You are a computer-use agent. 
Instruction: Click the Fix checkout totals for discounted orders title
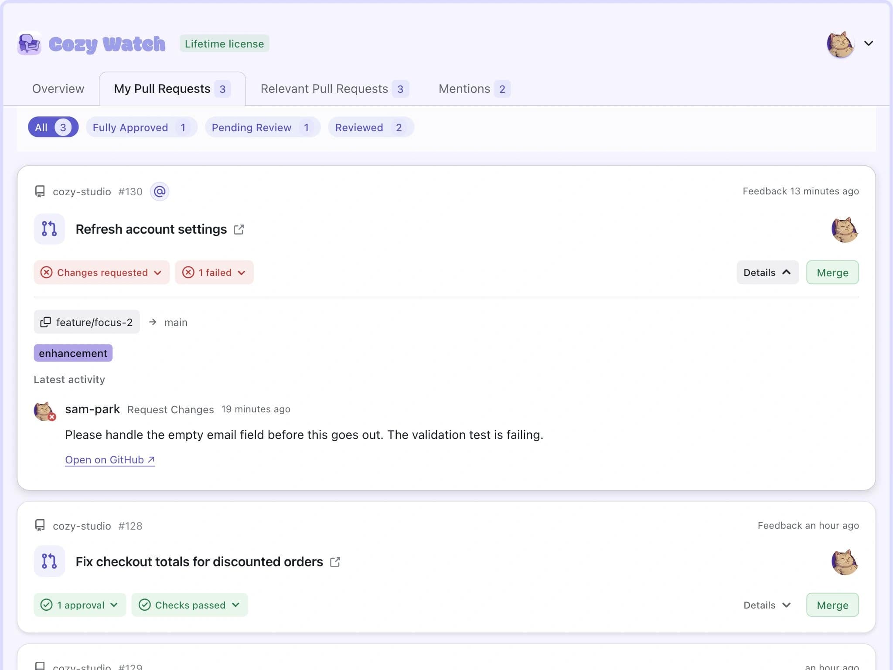(x=199, y=562)
